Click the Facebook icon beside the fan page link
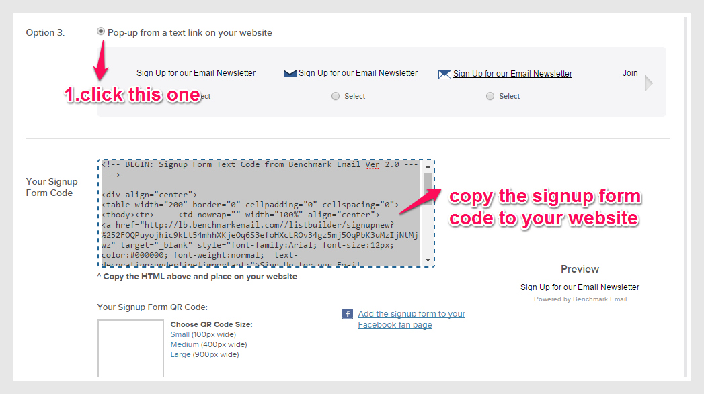This screenshot has width=704, height=394. pos(348,314)
